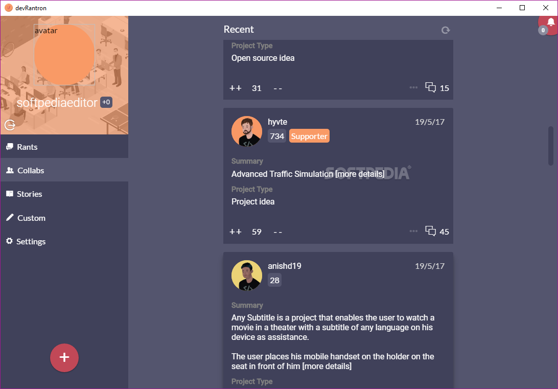The image size is (558, 389).
Task: Minimize the devRantron window
Action: pyautogui.click(x=499, y=8)
